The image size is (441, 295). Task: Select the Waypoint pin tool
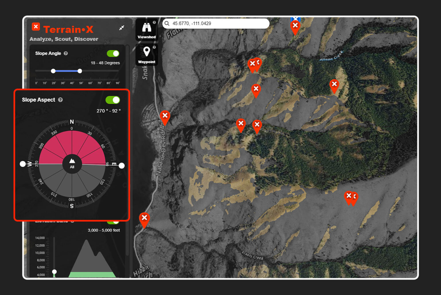point(146,54)
